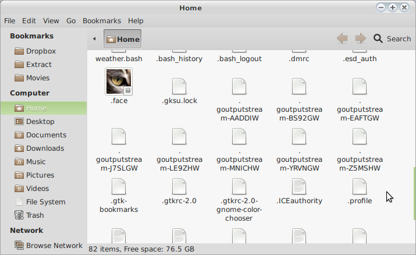The image size is (416, 255).
Task: Open the Bookmarks menu
Action: pos(102,20)
